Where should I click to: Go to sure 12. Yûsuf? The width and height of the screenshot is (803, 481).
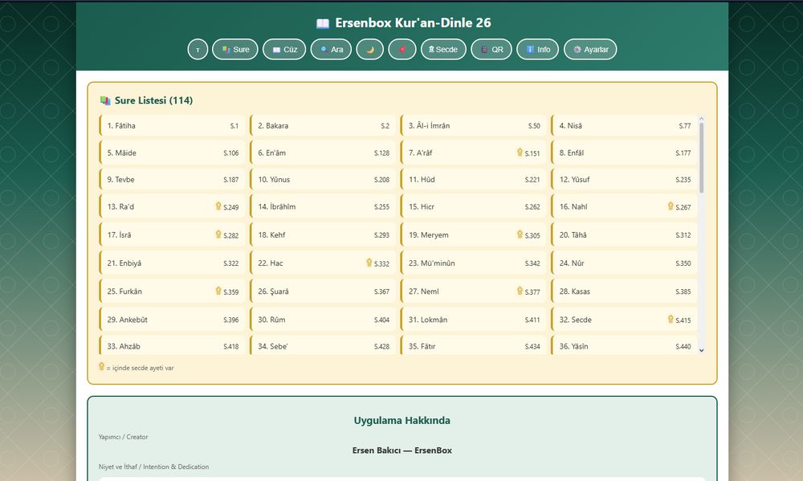click(624, 179)
